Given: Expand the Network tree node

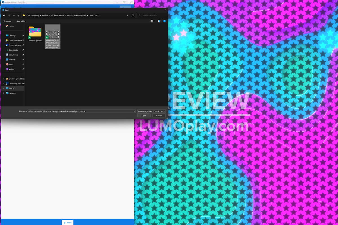Looking at the screenshot, I should (x=3, y=93).
